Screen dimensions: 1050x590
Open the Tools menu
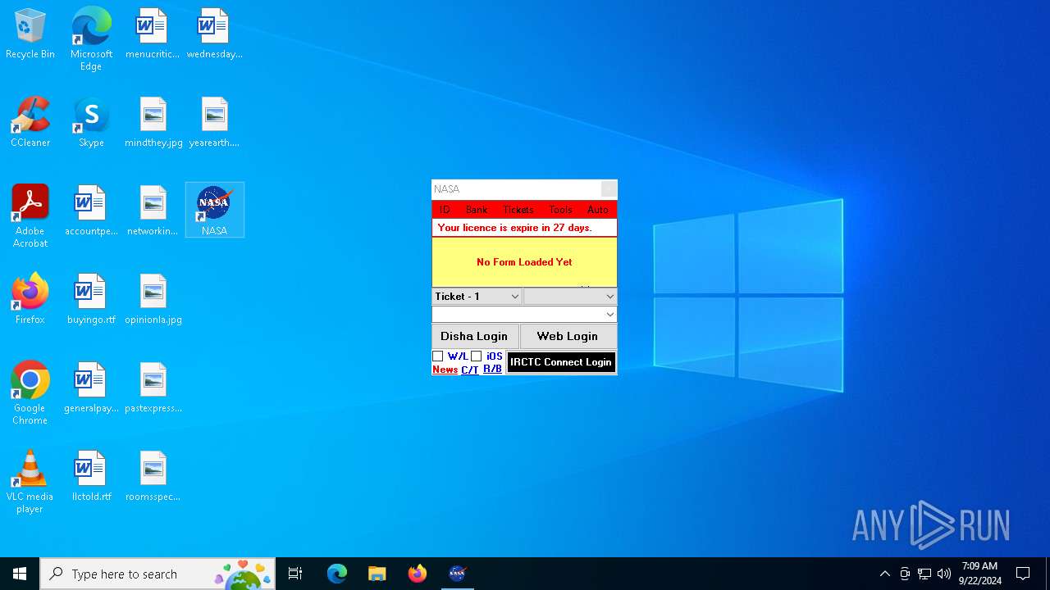[x=561, y=210]
